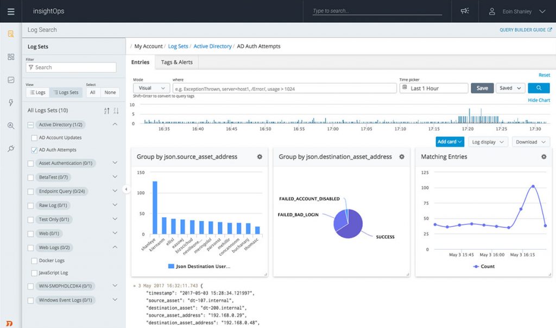Toggle the Active Directory log set checkbox
The image size is (556, 328).
pos(30,125)
